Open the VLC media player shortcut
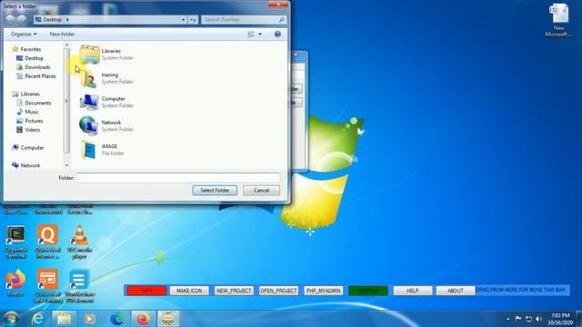 tap(79, 242)
